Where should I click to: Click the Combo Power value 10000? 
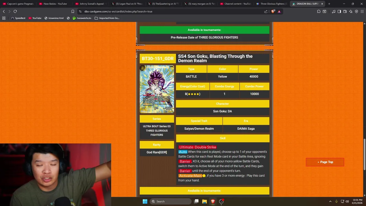(254, 94)
